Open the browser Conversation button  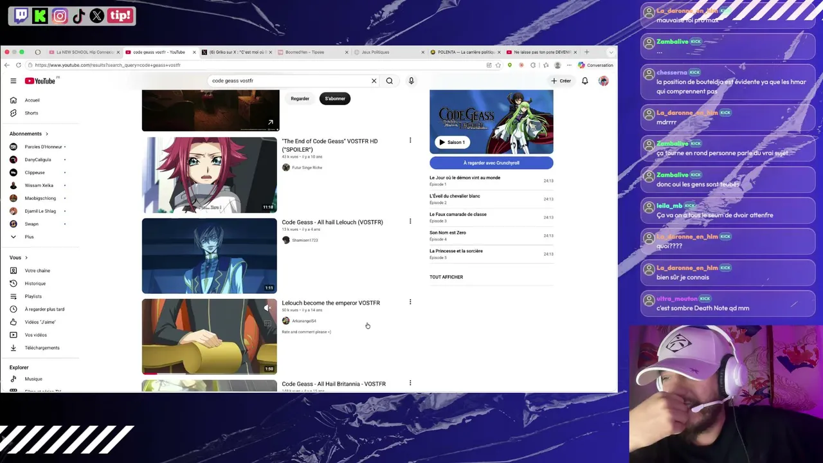(595, 65)
